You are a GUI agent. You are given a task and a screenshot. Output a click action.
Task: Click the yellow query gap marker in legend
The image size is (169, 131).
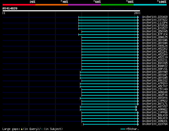tap(22, 129)
